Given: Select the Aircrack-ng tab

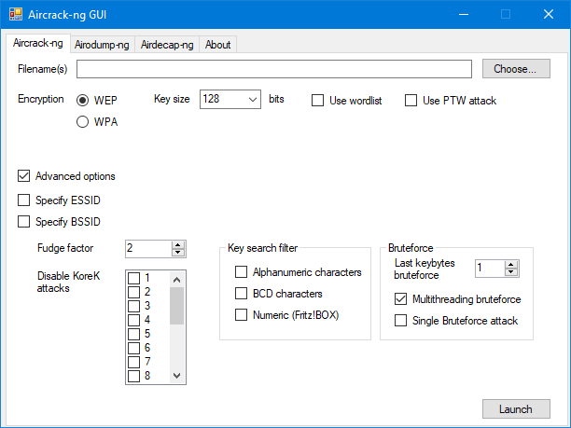Looking at the screenshot, I should coord(38,43).
